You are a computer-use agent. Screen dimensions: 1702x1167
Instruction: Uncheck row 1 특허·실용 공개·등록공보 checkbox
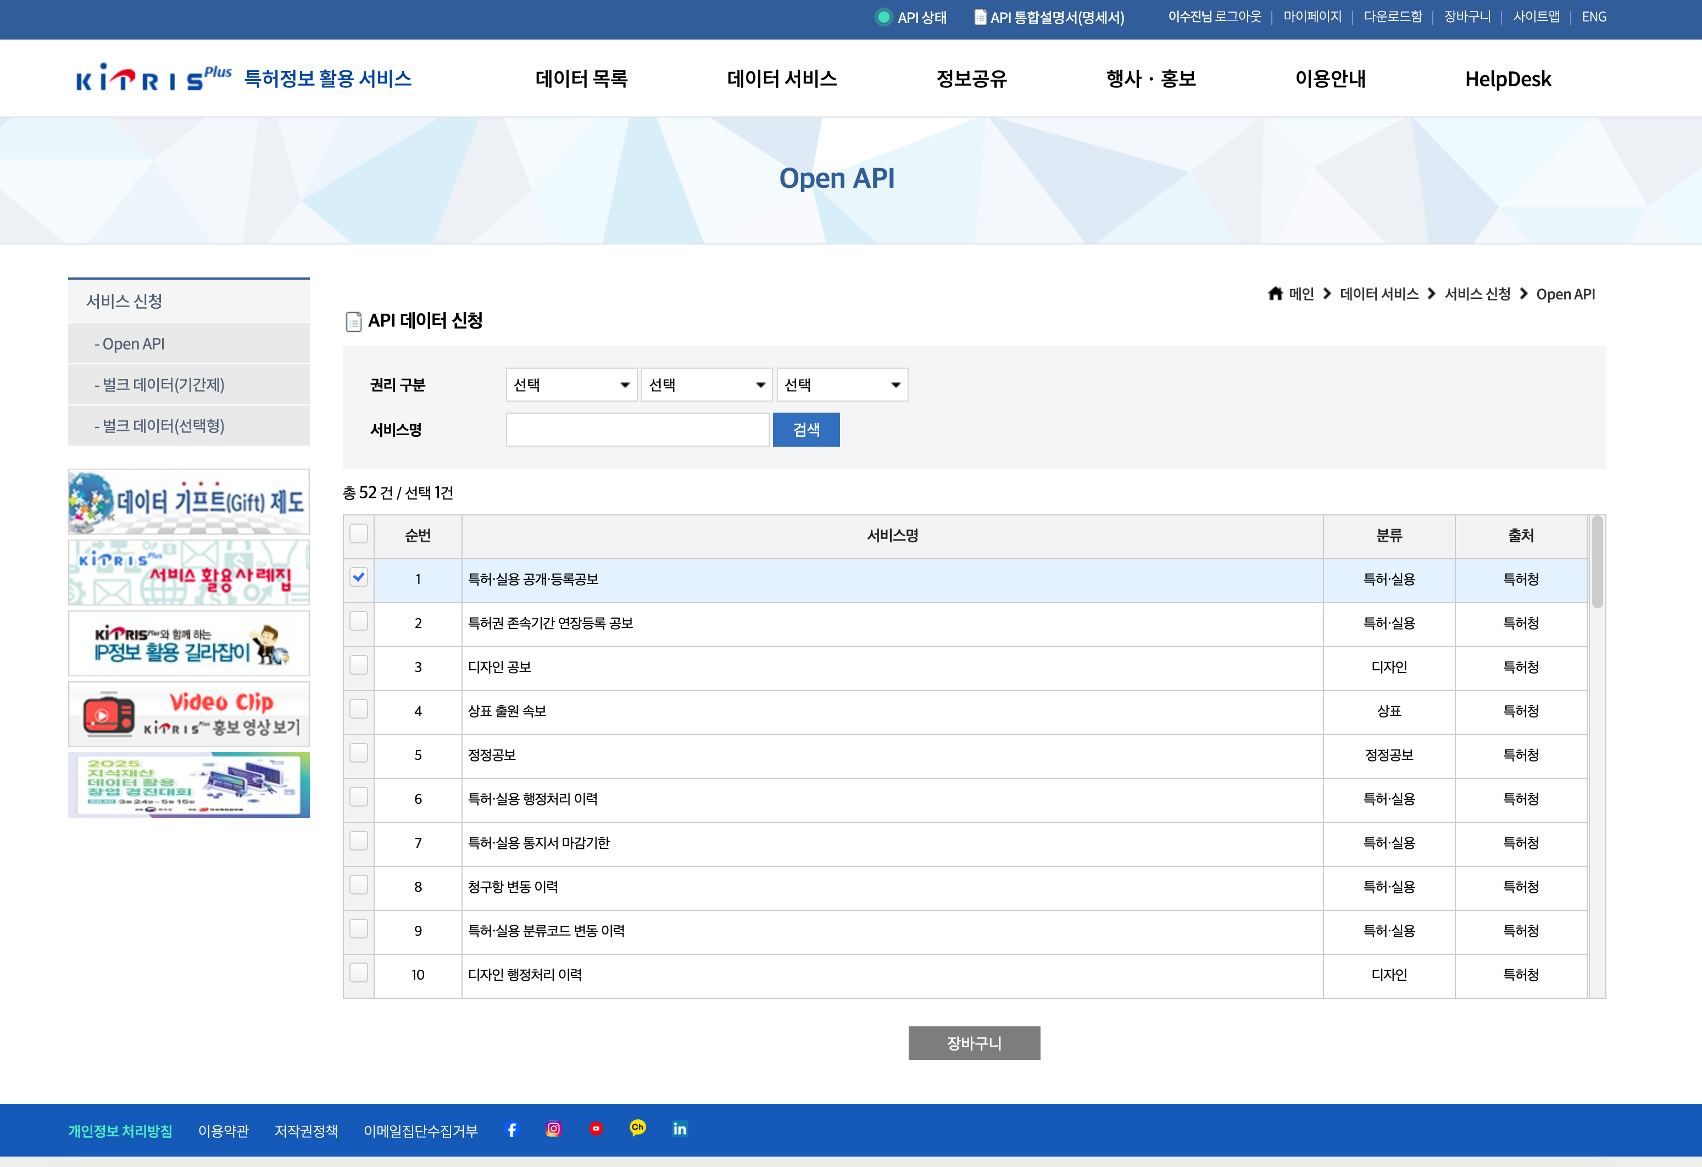tap(359, 577)
